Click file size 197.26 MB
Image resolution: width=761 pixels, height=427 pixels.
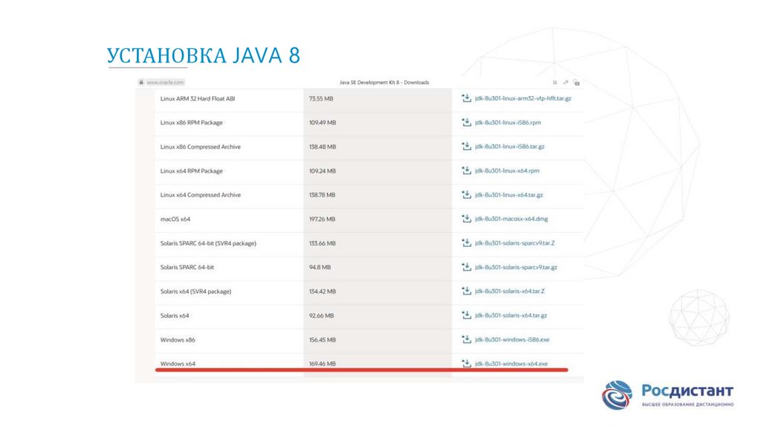click(323, 219)
